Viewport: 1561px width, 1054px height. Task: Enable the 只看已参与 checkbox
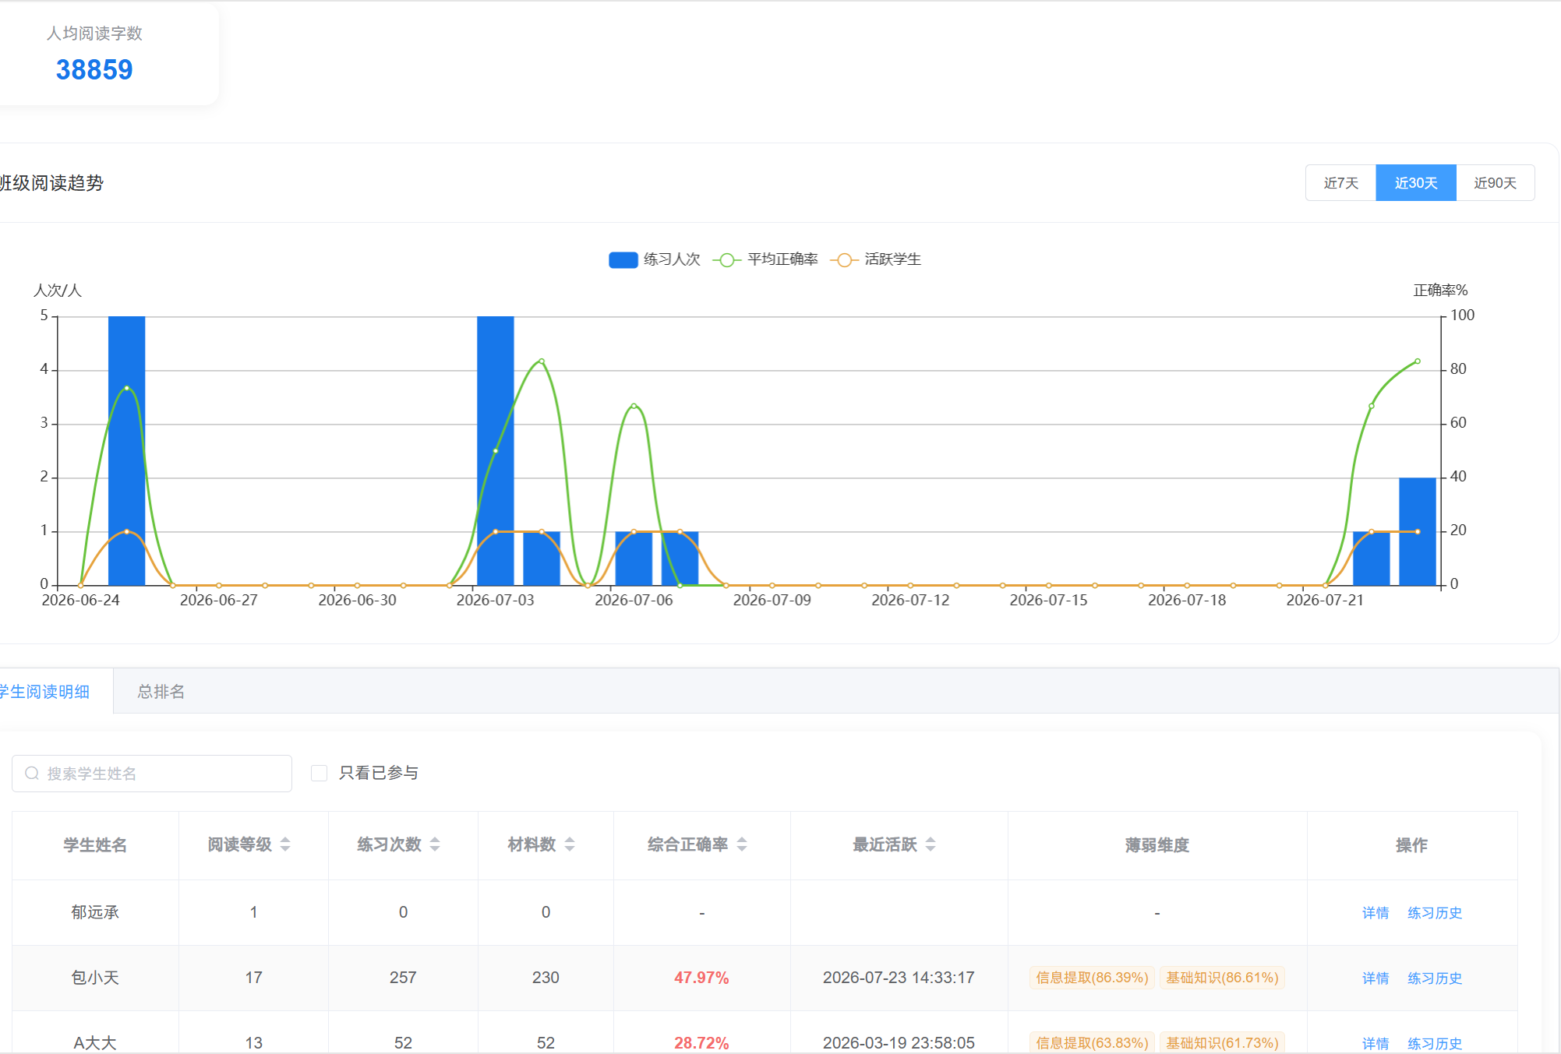point(319,773)
